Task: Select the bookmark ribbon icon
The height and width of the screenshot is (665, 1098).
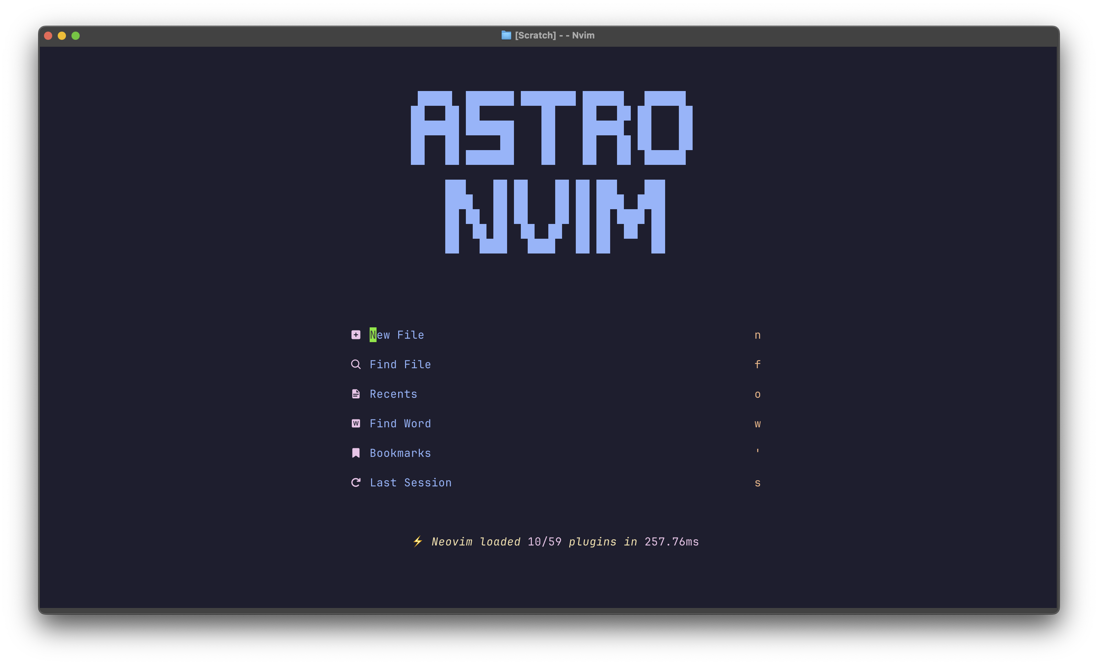Action: pos(355,452)
